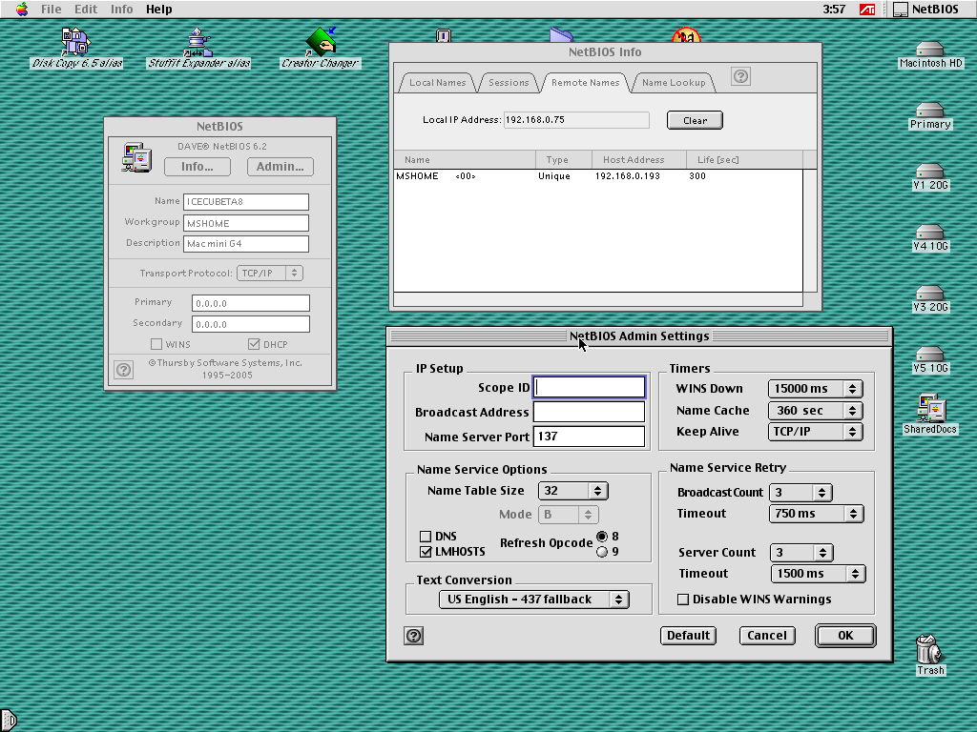Click the DAVE NetBIOS computer icon
Image resolution: width=977 pixels, height=732 pixels.
137,157
